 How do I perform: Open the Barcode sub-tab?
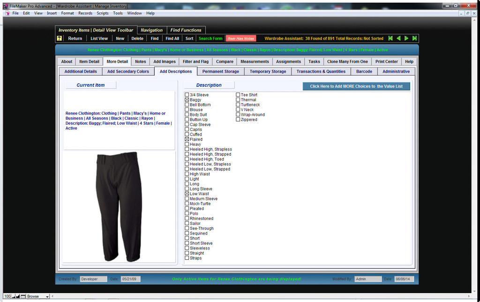point(364,71)
